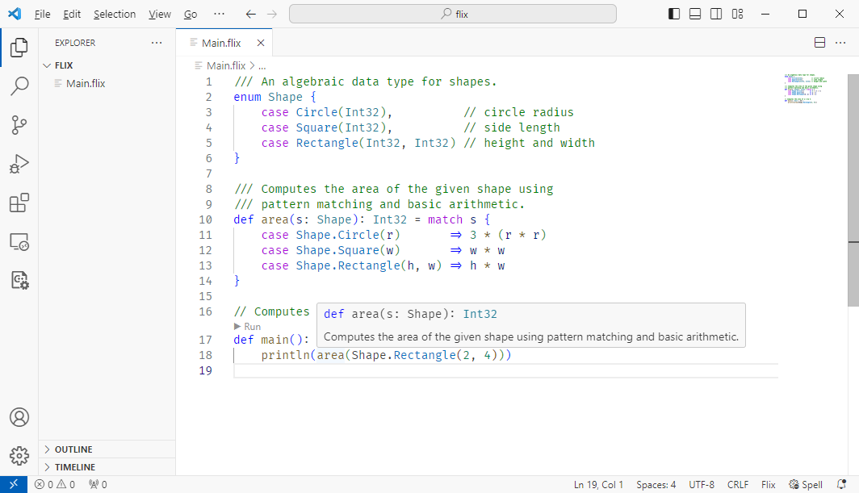Open the File menu
Screen dimensions: 859x493
[42, 15]
